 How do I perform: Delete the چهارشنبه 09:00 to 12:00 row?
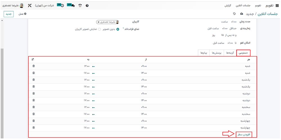pos(33,121)
